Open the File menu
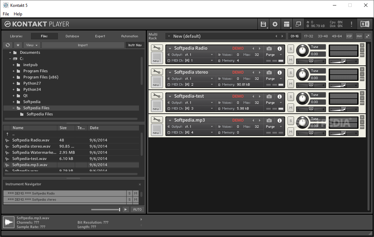 click(x=6, y=14)
